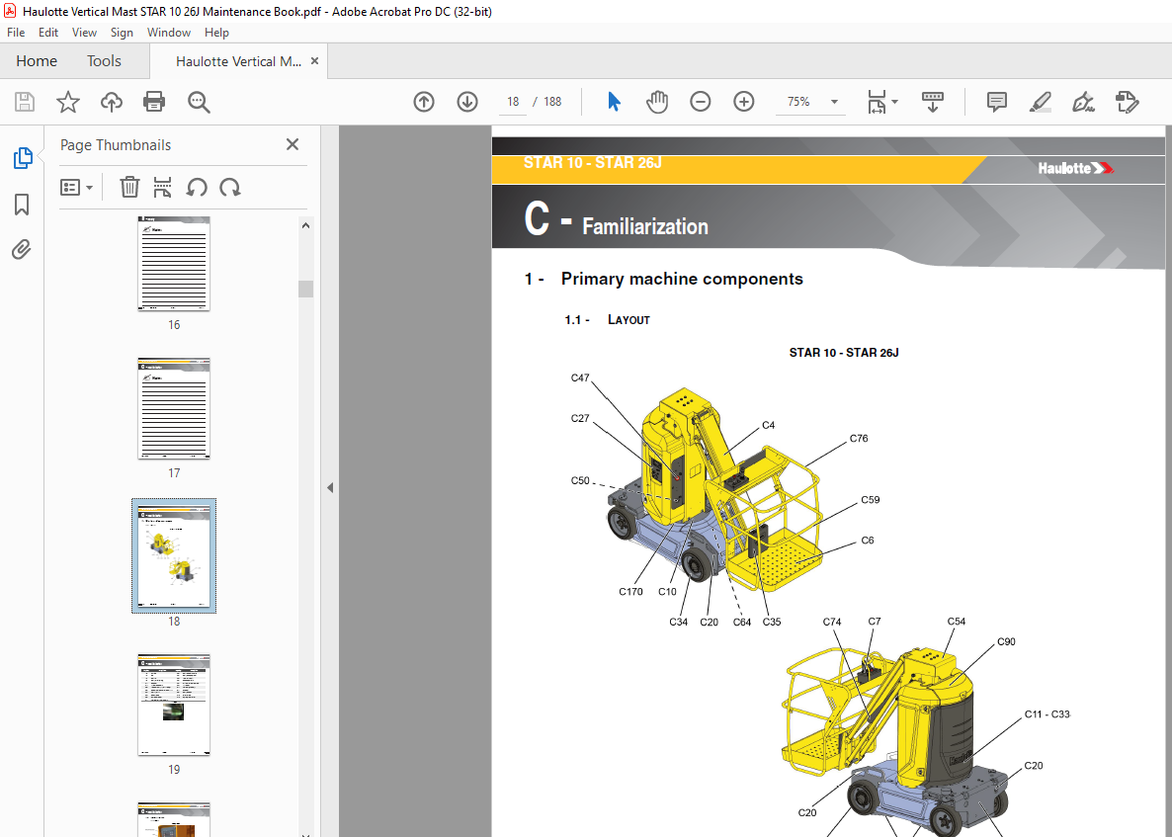
Task: Click the C35 label in diagram
Action: (772, 622)
